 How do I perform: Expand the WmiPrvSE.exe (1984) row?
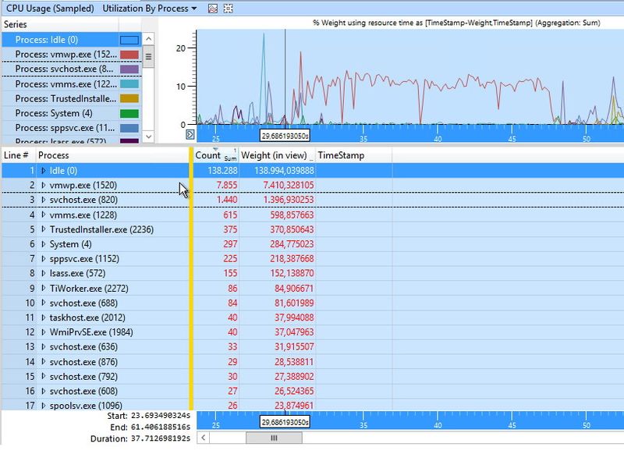point(44,332)
